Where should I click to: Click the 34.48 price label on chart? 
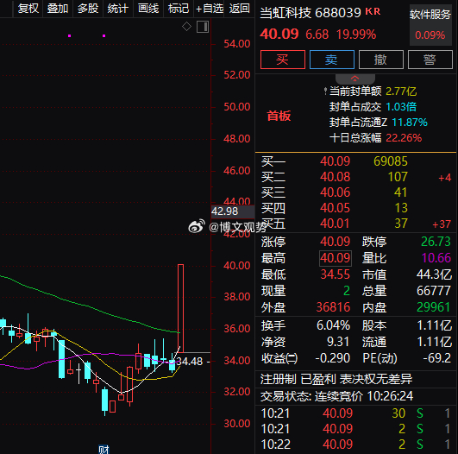[190, 362]
